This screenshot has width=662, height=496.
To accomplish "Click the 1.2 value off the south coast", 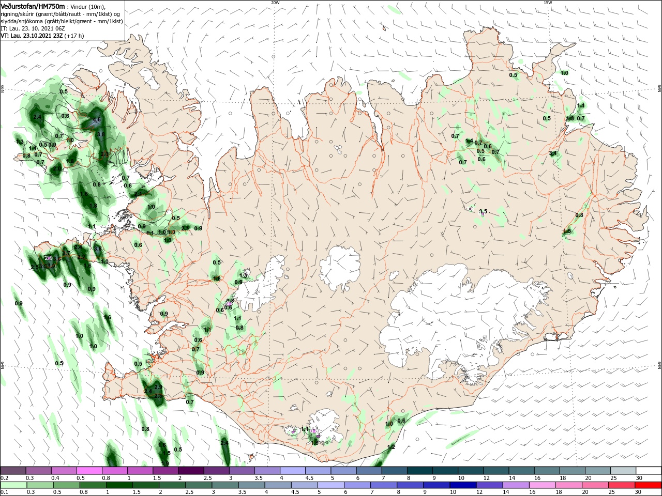I will [391, 447].
